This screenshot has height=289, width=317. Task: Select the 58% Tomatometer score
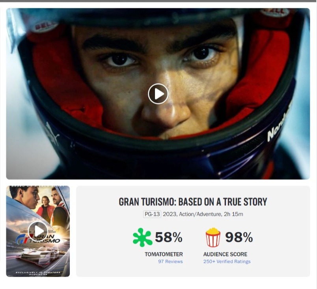[x=169, y=237]
